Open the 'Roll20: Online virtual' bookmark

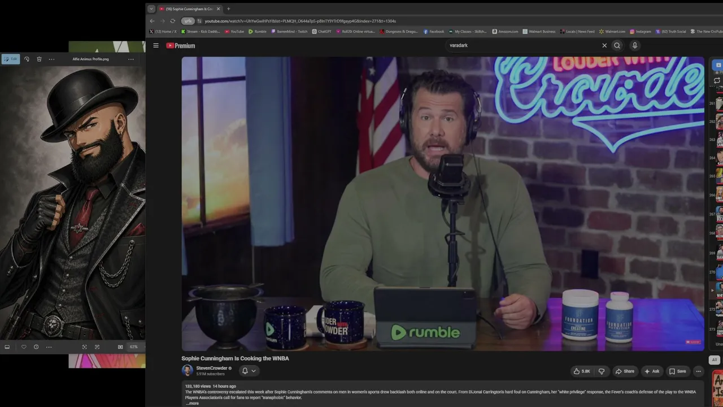[x=355, y=32]
